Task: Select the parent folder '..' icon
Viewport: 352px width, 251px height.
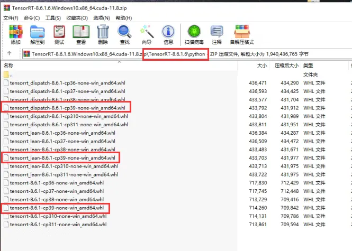Action: click(x=6, y=75)
